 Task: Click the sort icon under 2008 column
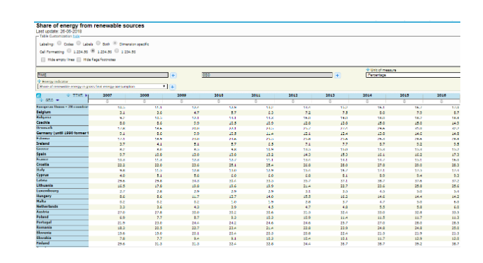[144, 101]
